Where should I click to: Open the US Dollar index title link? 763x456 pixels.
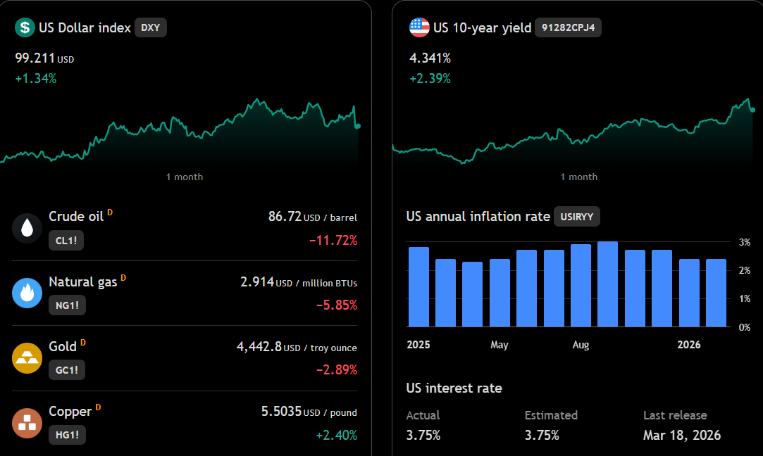pyautogui.click(x=85, y=27)
